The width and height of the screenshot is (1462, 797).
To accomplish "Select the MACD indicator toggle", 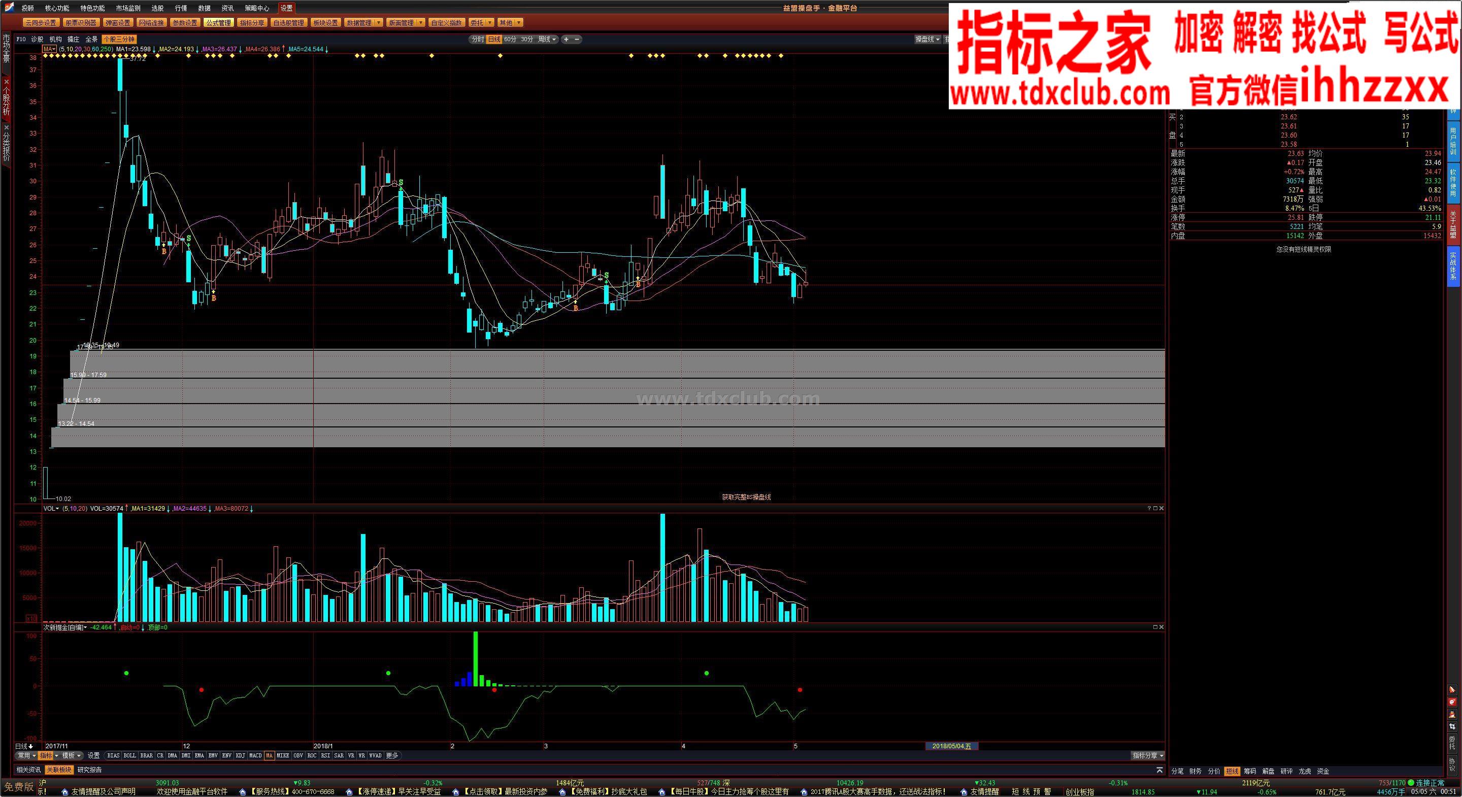I will point(255,755).
